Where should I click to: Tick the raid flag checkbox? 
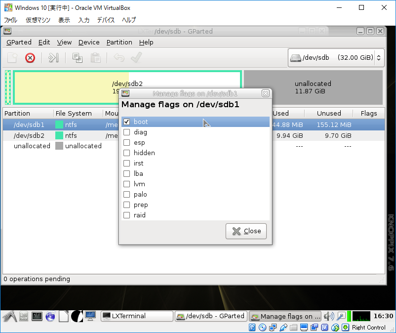126,215
